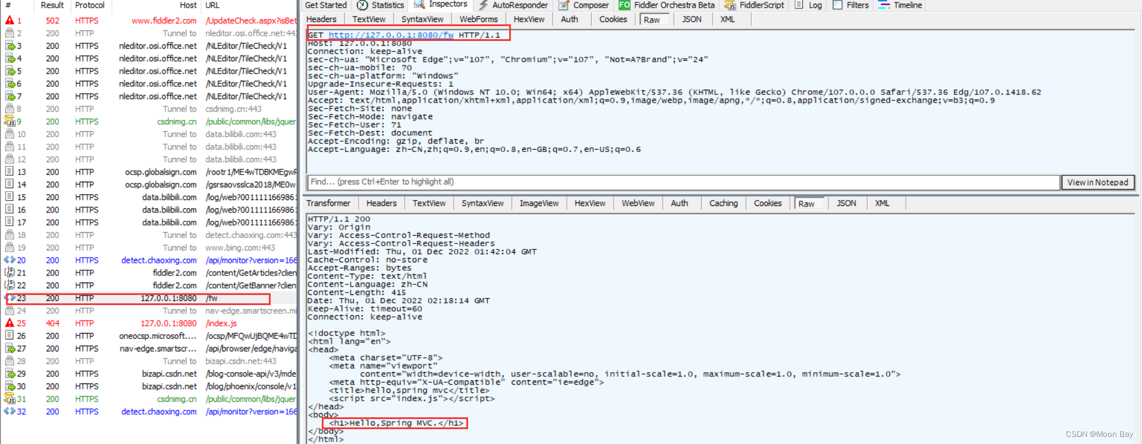Click the lock icon of session 2 tunnel
The width and height of the screenshot is (1142, 444).
point(10,33)
